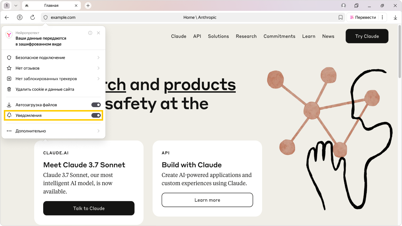Open the tab list dropdown arrow
Viewport: 402px width, 226px height.
[16, 6]
